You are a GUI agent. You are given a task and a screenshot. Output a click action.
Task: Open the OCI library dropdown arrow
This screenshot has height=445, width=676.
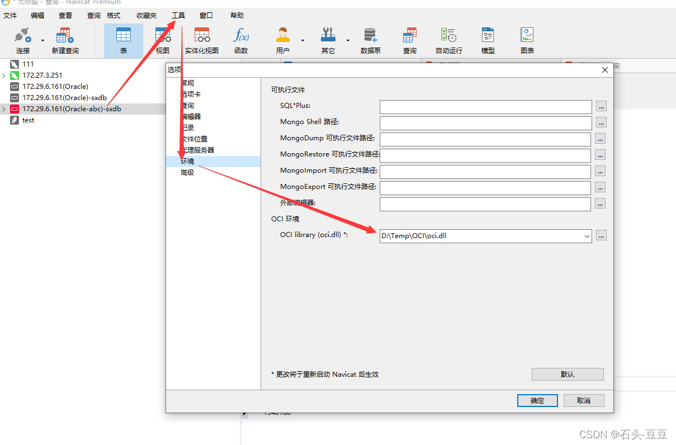587,236
